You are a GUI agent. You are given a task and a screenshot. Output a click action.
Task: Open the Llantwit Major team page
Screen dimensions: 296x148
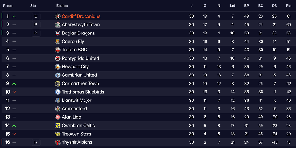coord(76,100)
